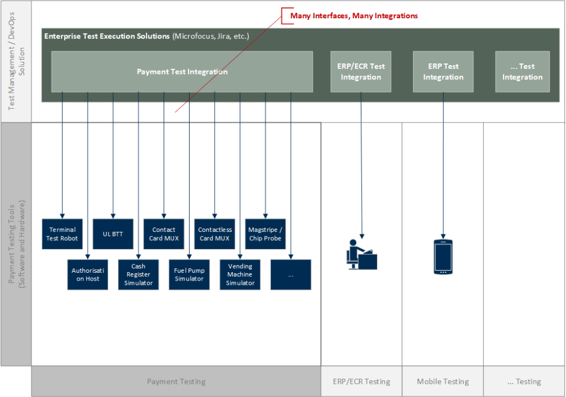The height and width of the screenshot is (397, 566).
Task: Select the ERP/ECR Test Integration box
Action: [360, 72]
